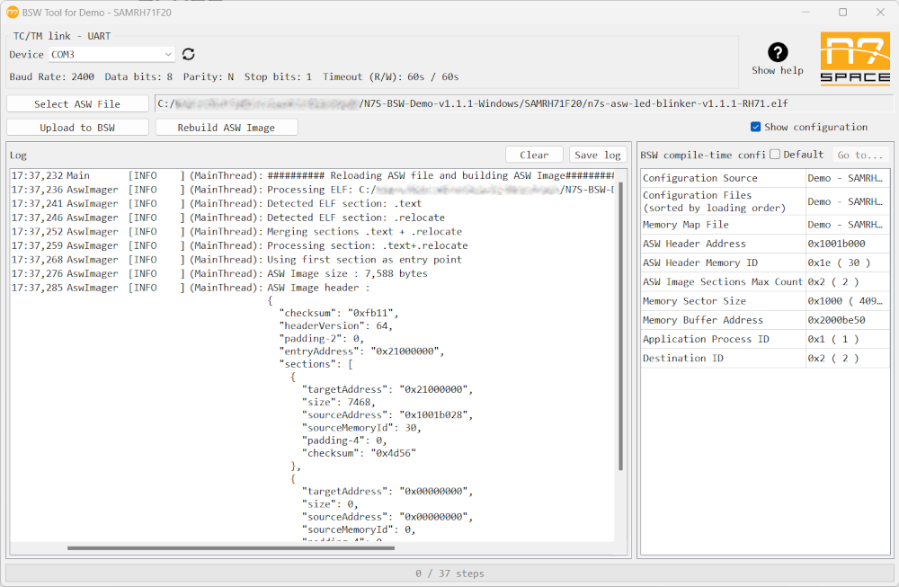899x587 pixels.
Task: Click the BSW Tool app icon in title bar
Action: tap(12, 12)
